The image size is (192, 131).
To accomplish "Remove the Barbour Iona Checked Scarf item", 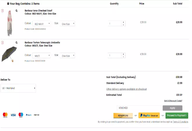I will pyautogui.click(x=2, y=10).
